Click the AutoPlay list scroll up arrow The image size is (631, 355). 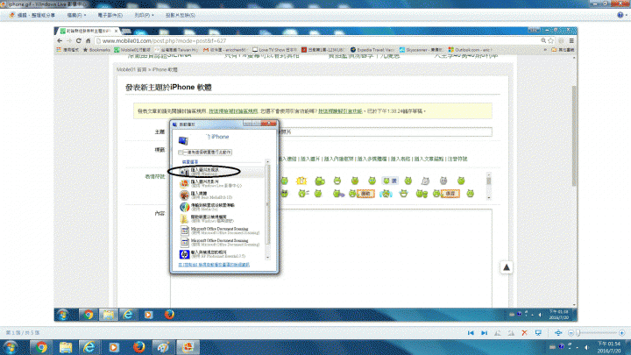coord(267,161)
